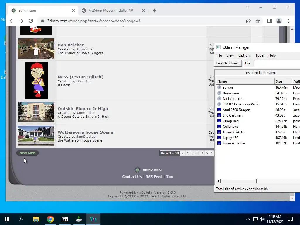Screen dimensions: 300x225
Task: Open Help menu in v3dmm Manager
Action: tap(272, 55)
